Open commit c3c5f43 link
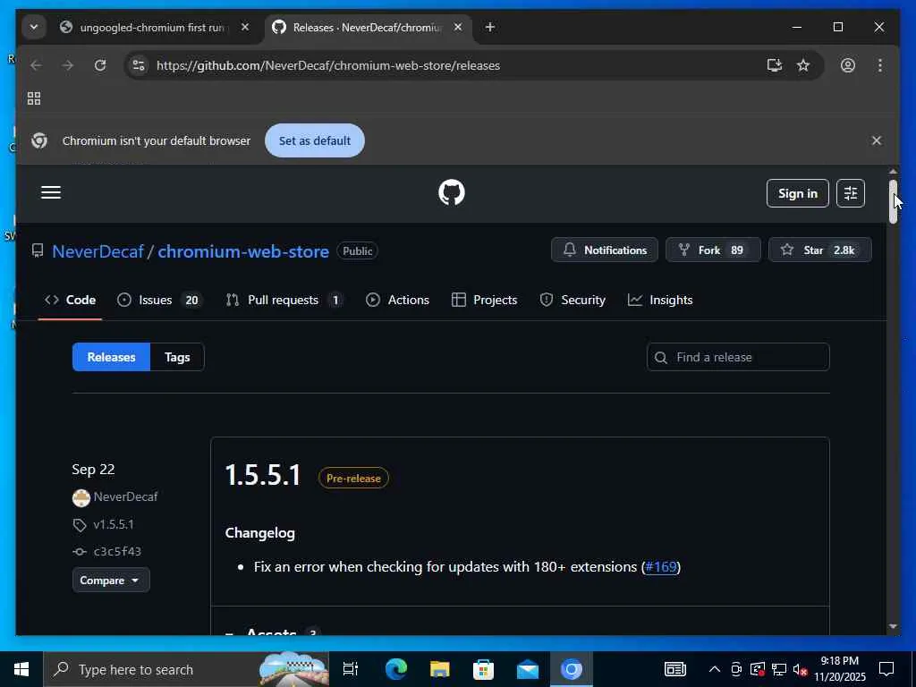916x687 pixels. pos(117,551)
